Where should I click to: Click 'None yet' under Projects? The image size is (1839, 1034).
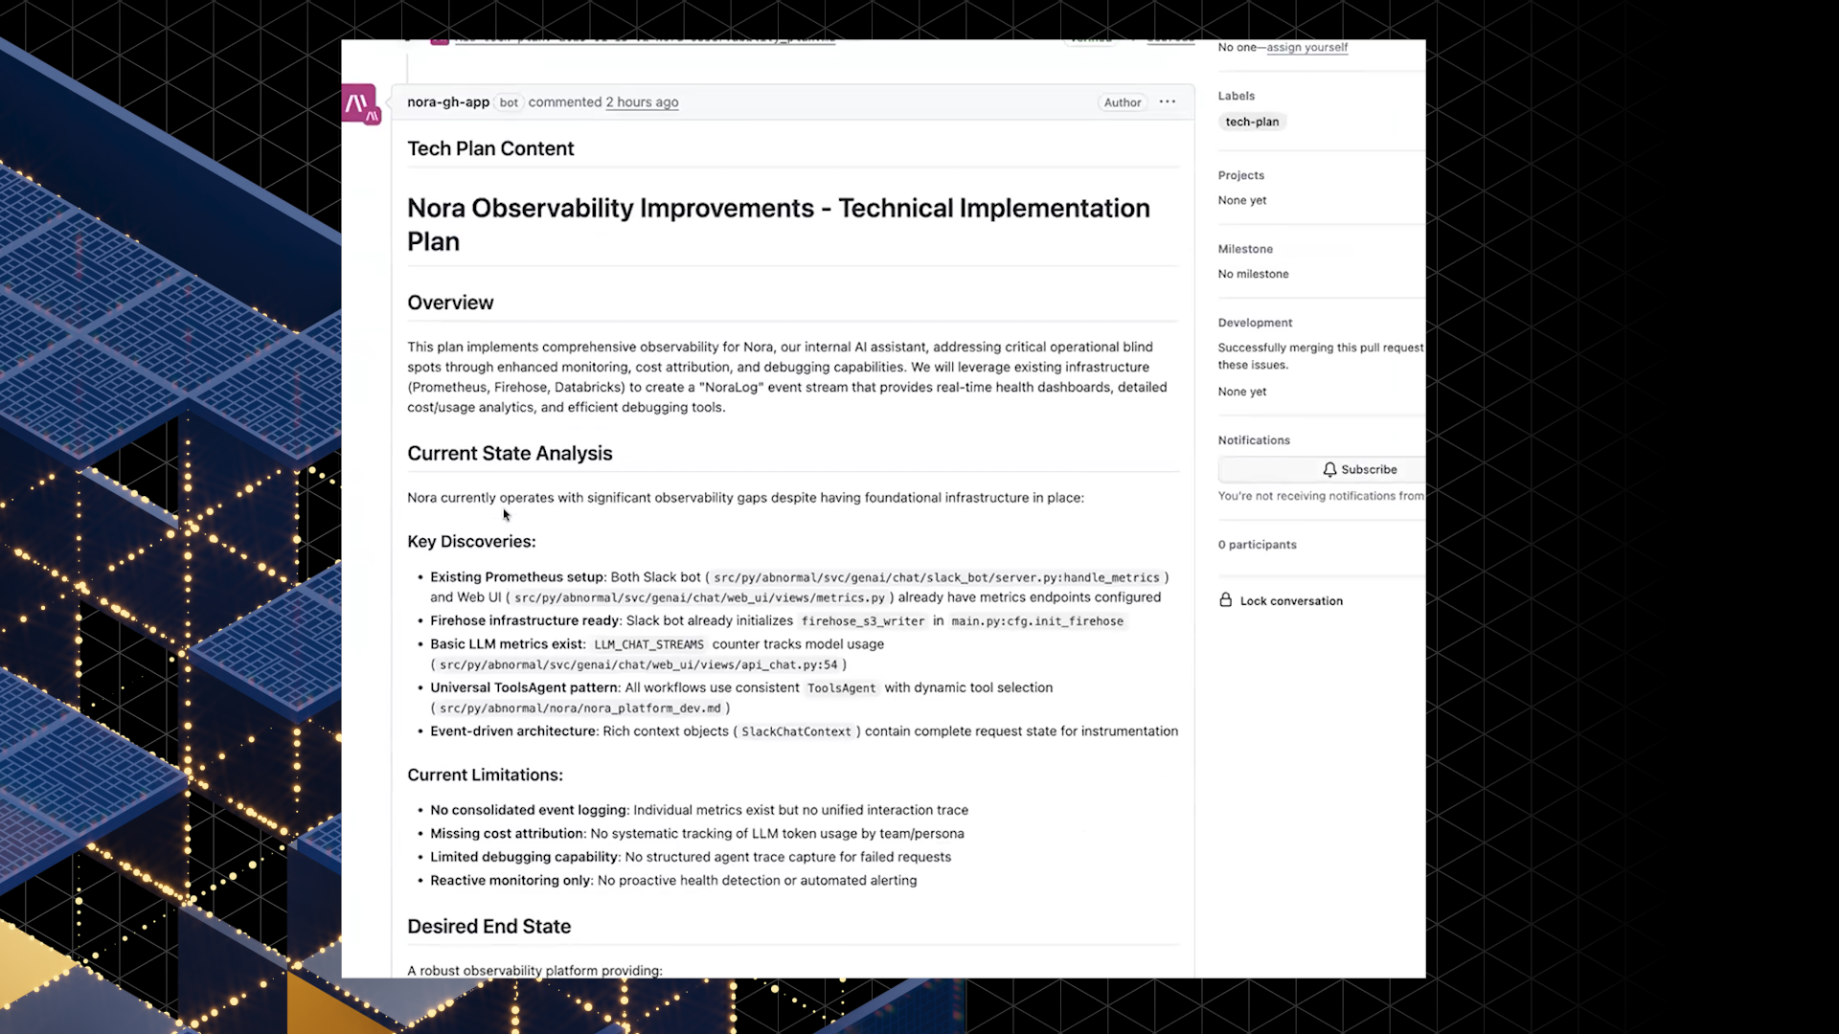pos(1242,200)
